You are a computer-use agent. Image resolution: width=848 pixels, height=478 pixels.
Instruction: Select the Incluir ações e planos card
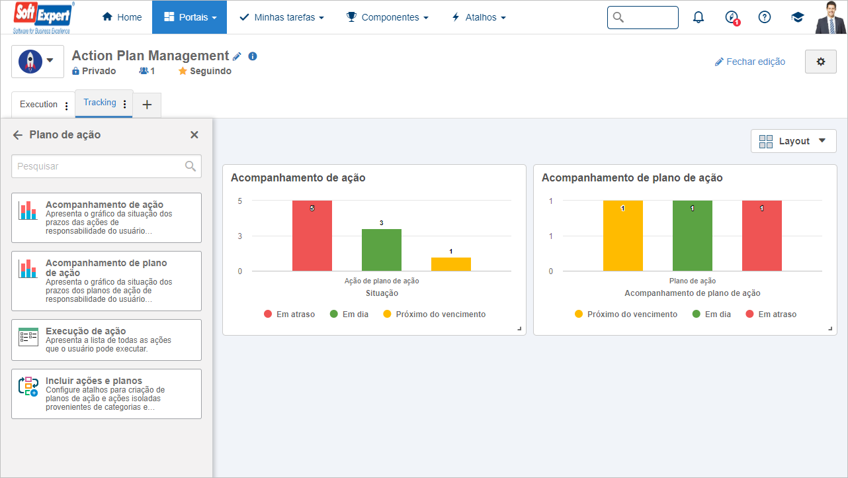click(x=106, y=394)
